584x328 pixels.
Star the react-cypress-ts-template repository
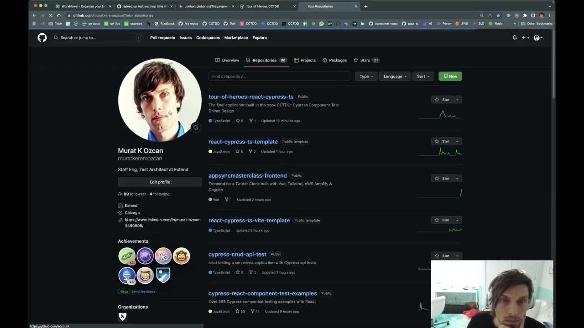click(442, 141)
